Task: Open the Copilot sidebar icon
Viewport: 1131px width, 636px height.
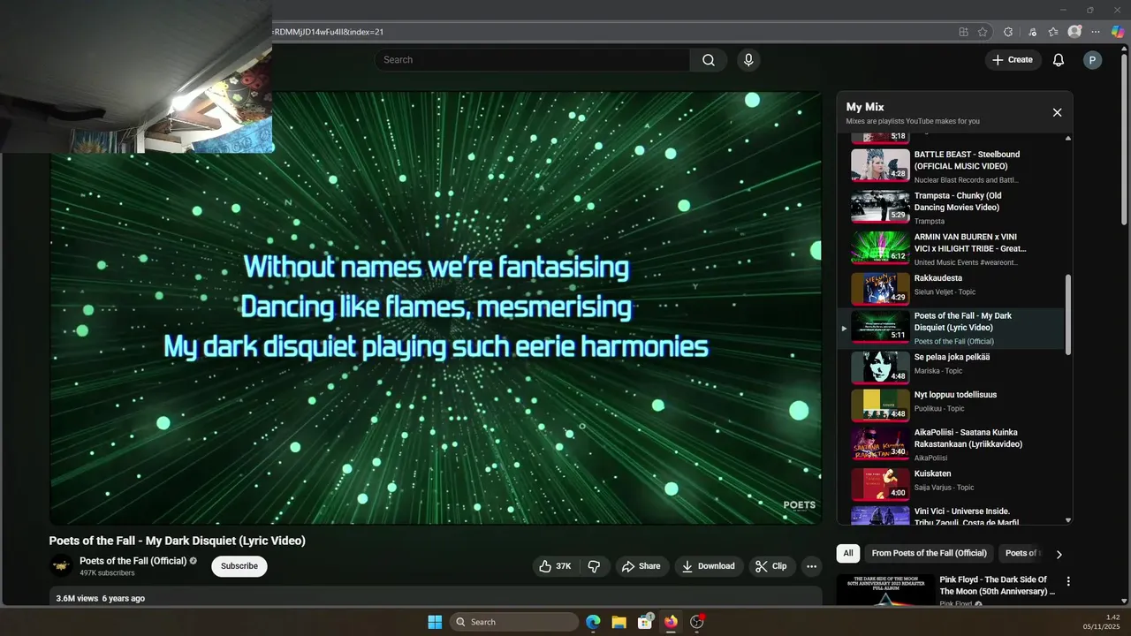Action: point(1118,32)
